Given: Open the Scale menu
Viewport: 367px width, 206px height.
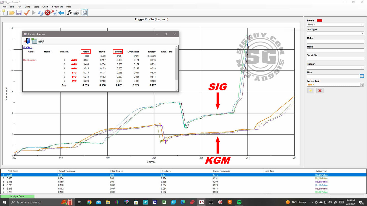Looking at the screenshot, I should coord(36,7).
